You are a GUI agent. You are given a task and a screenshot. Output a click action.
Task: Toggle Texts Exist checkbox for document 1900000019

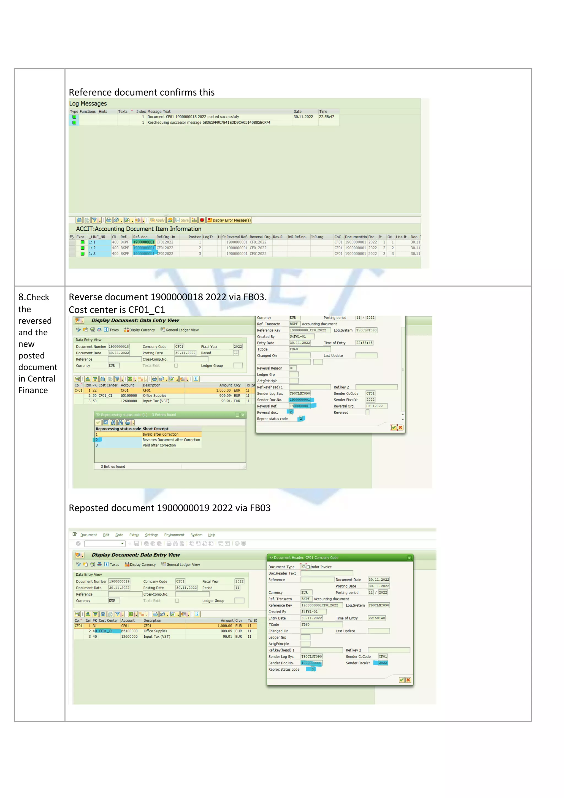tap(177, 601)
